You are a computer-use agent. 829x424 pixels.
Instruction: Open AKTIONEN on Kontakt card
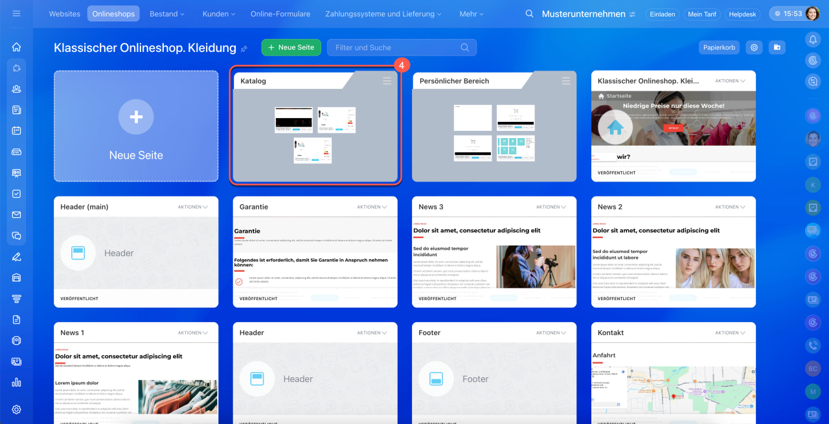[731, 333]
